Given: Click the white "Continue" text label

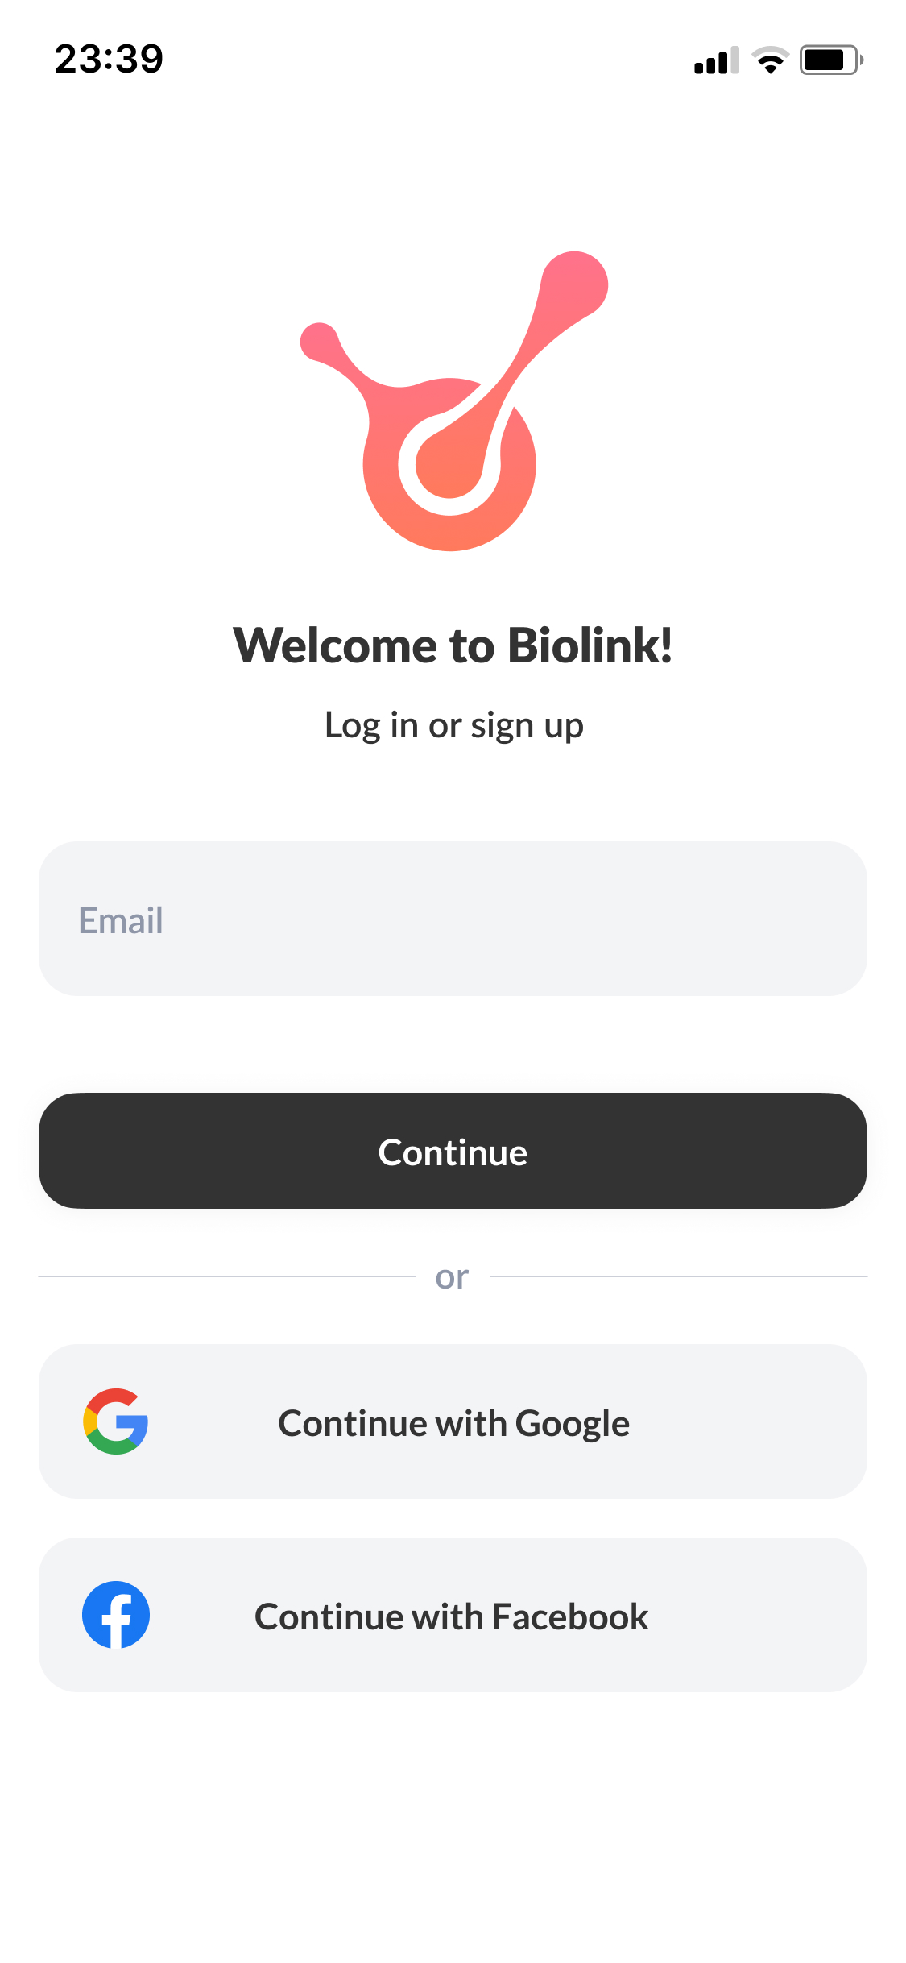Looking at the screenshot, I should [x=453, y=1152].
